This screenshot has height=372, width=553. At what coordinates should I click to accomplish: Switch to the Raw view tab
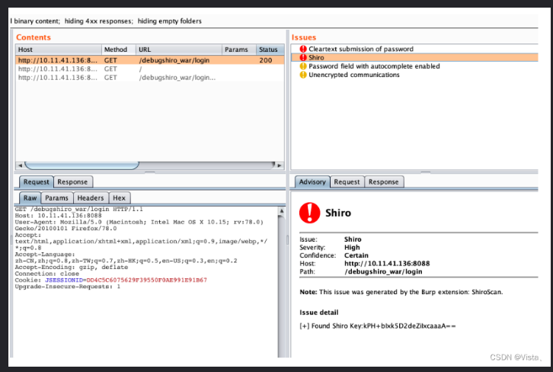[30, 198]
